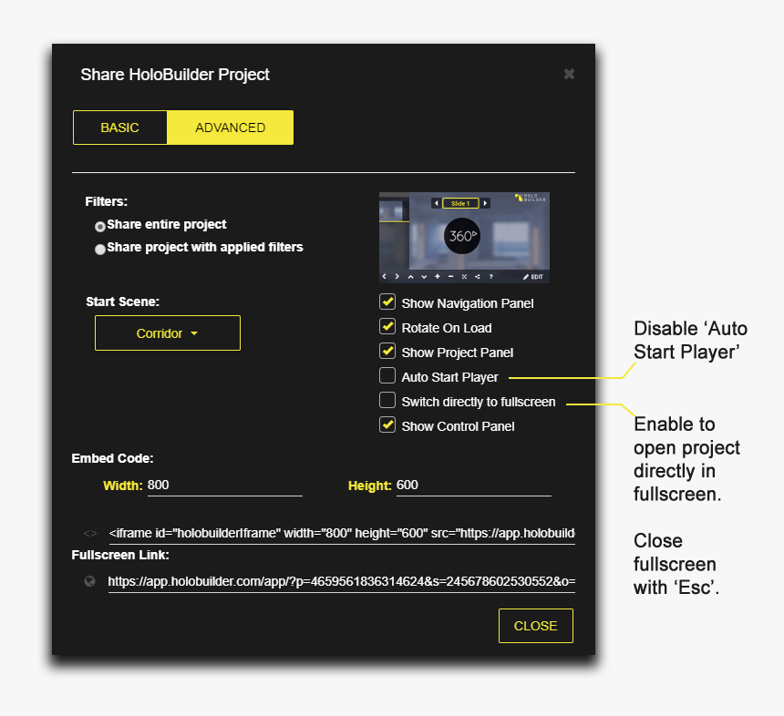Switch to the BASIC tab

pos(119,128)
